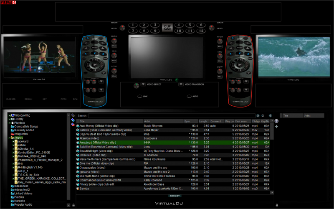The image size is (334, 209).
Task: Pause the left deck
Action: (x=95, y=70)
